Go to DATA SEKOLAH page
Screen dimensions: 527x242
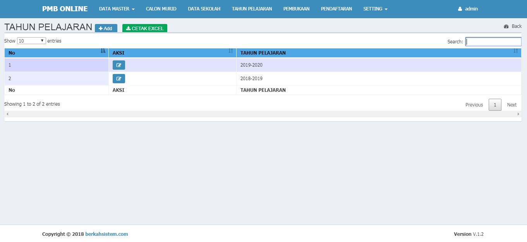click(204, 9)
